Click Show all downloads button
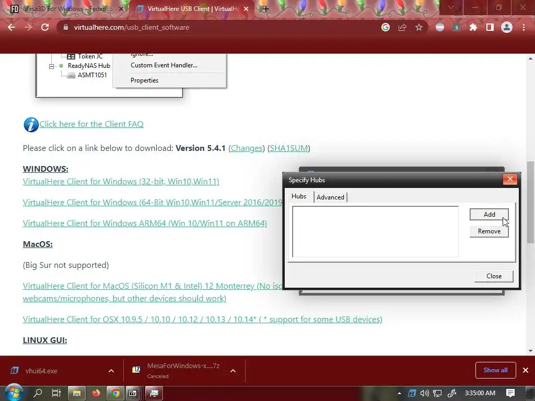The width and height of the screenshot is (535, 401). pos(495,370)
